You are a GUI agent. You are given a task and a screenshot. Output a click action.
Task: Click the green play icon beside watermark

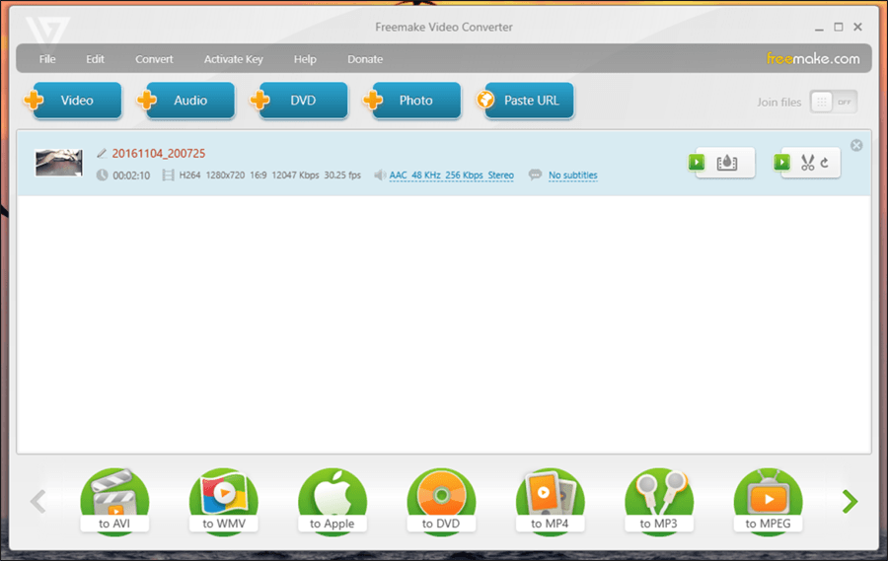697,163
